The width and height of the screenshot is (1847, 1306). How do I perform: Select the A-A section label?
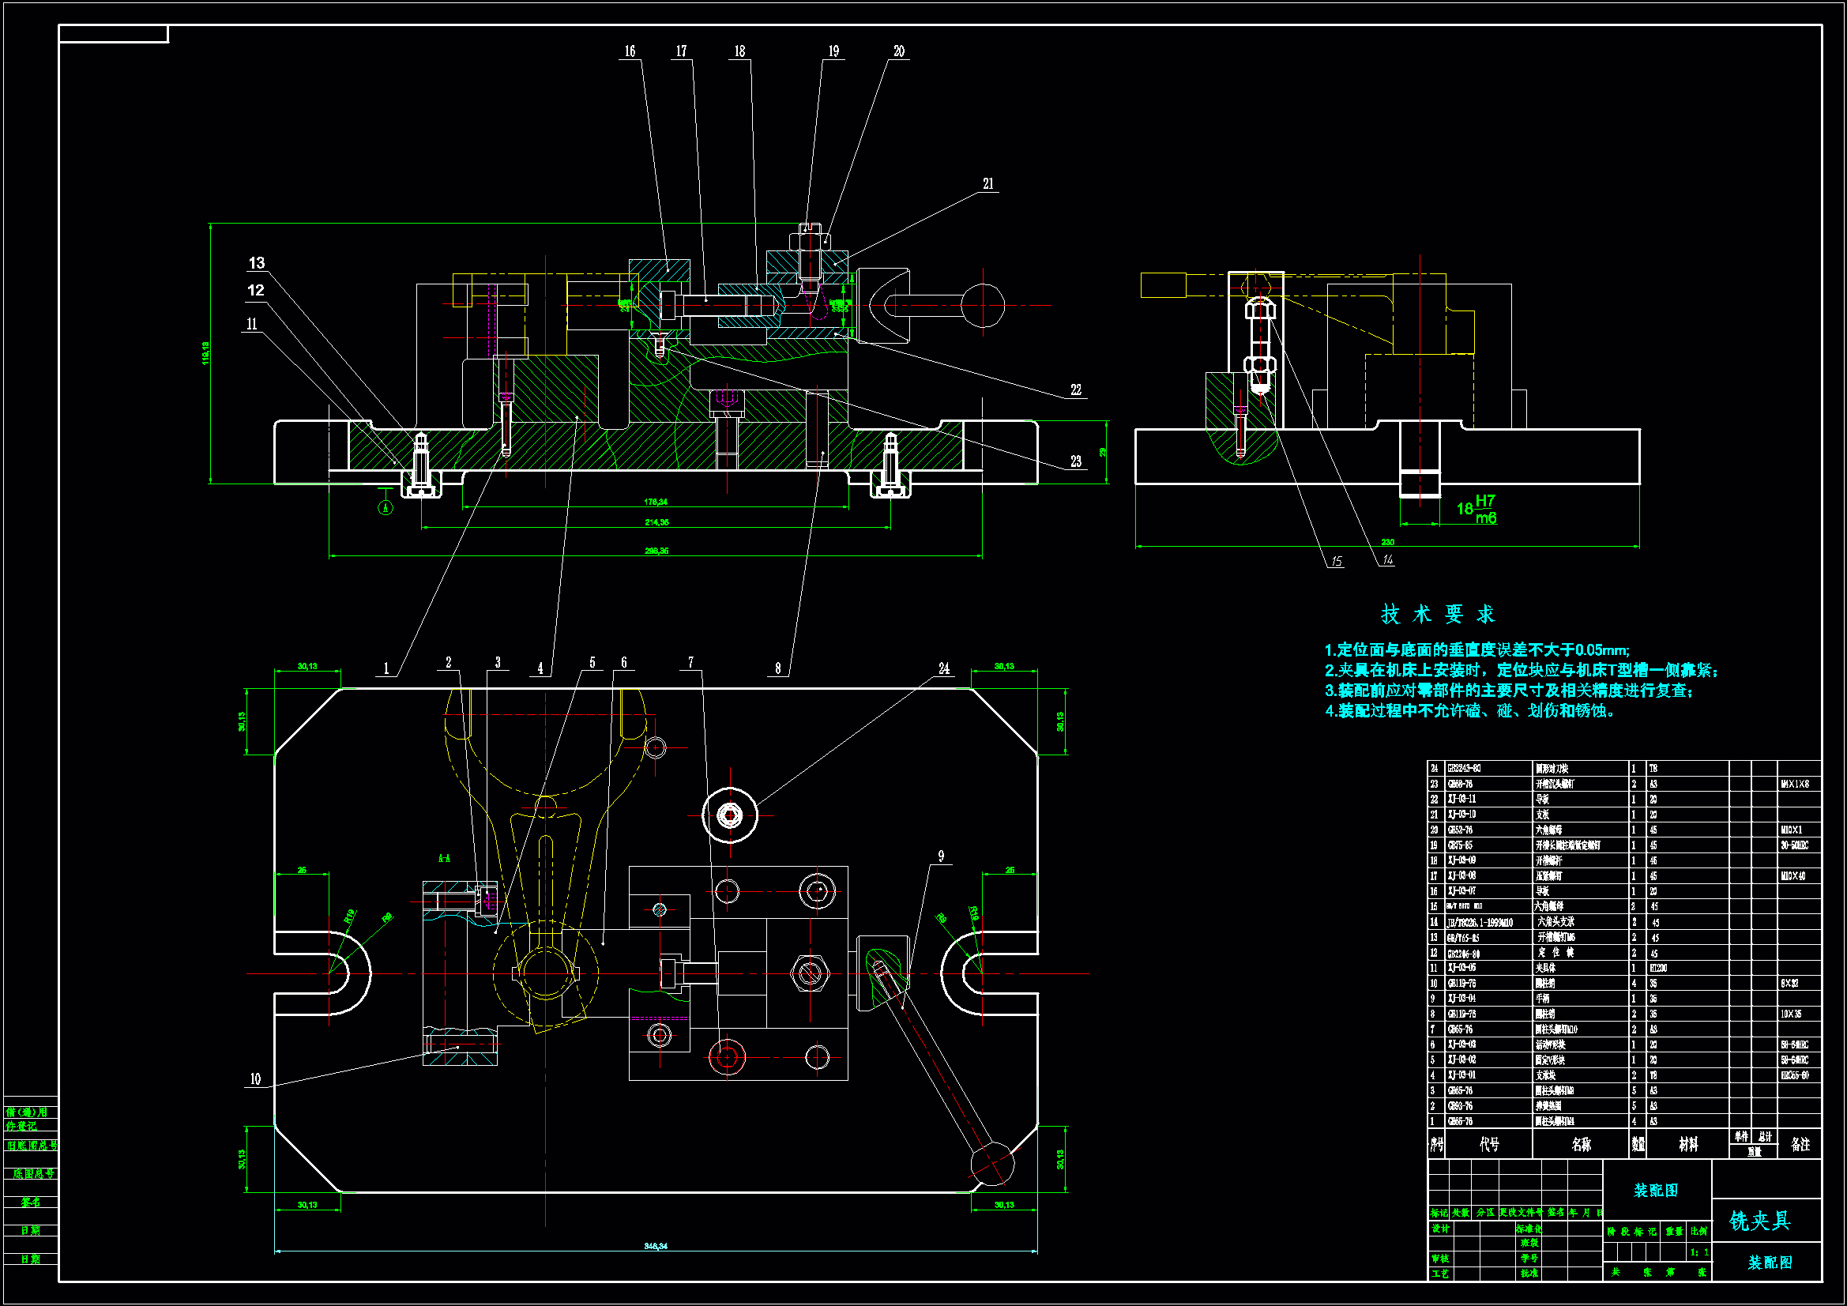[444, 859]
